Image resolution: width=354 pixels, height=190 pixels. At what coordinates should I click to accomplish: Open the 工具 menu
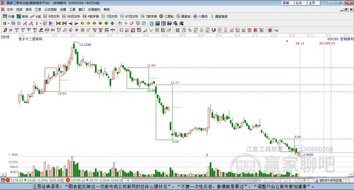tap(72, 9)
